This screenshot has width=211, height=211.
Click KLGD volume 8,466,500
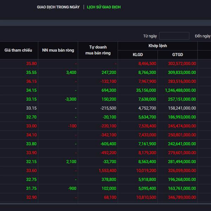(147, 64)
